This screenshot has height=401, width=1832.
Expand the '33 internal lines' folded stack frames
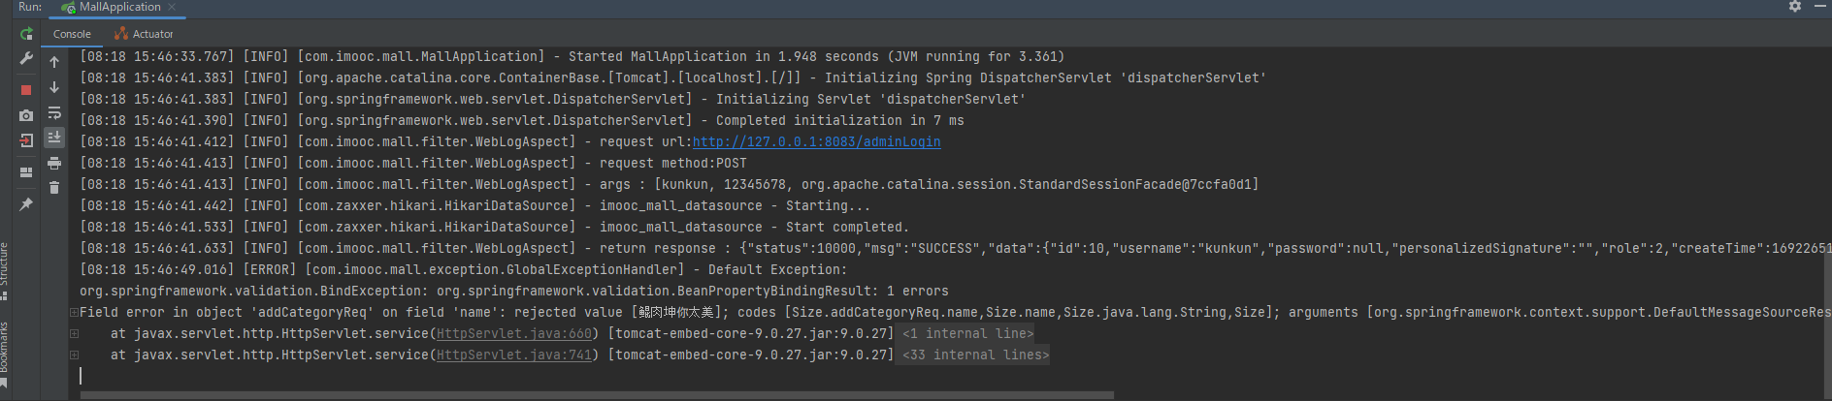click(975, 355)
